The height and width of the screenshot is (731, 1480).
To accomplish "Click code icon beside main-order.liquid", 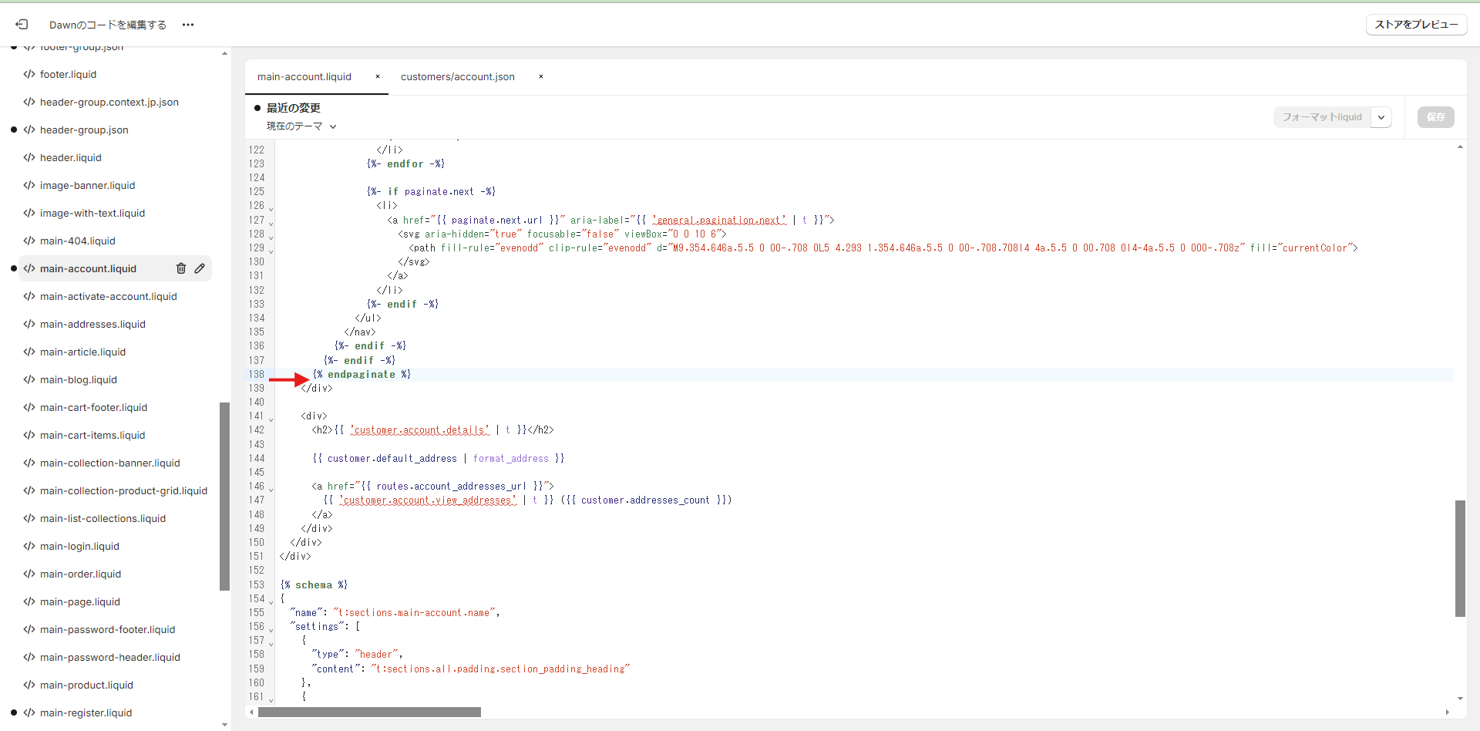I will [x=29, y=574].
